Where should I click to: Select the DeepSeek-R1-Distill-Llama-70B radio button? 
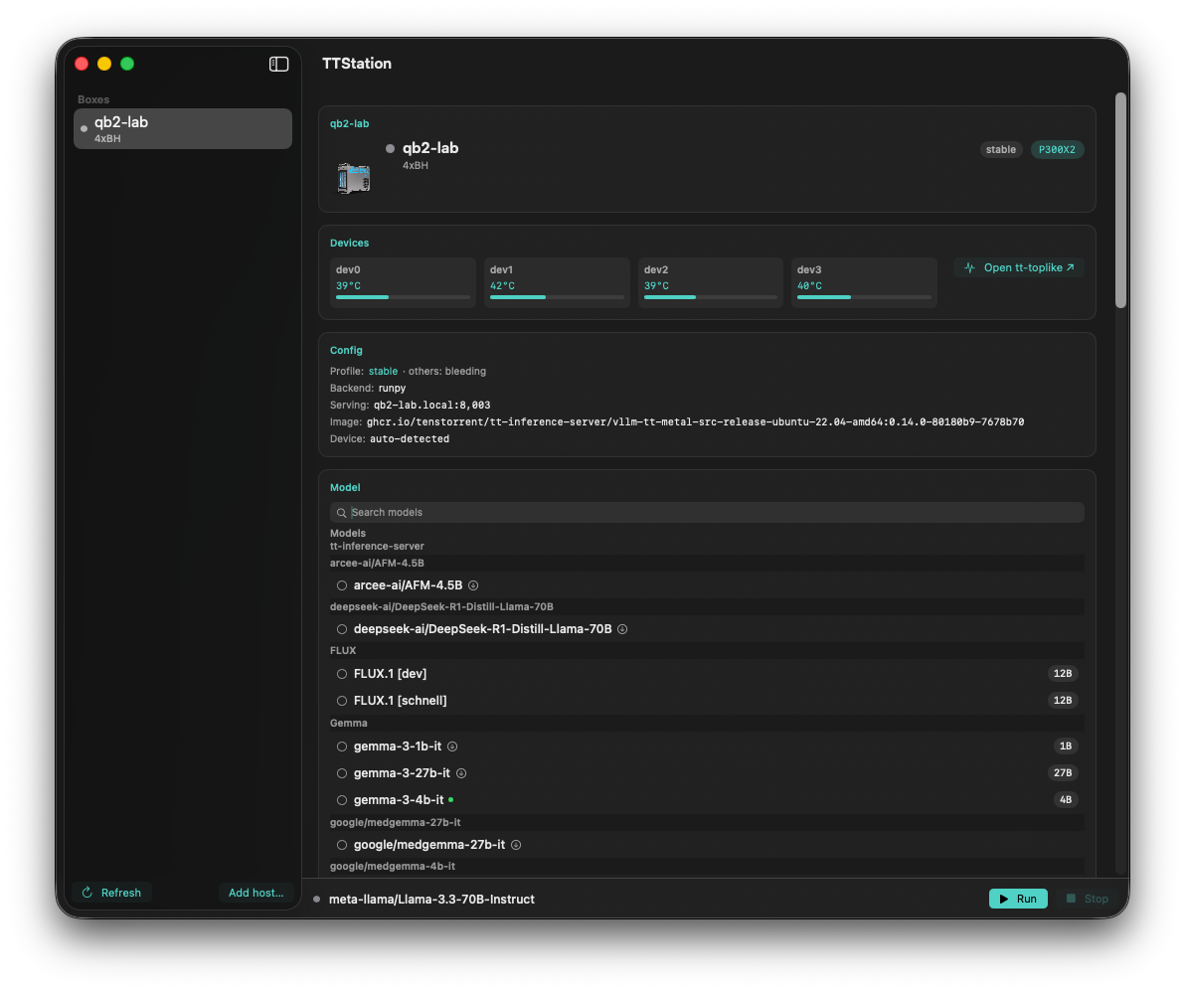tap(342, 629)
